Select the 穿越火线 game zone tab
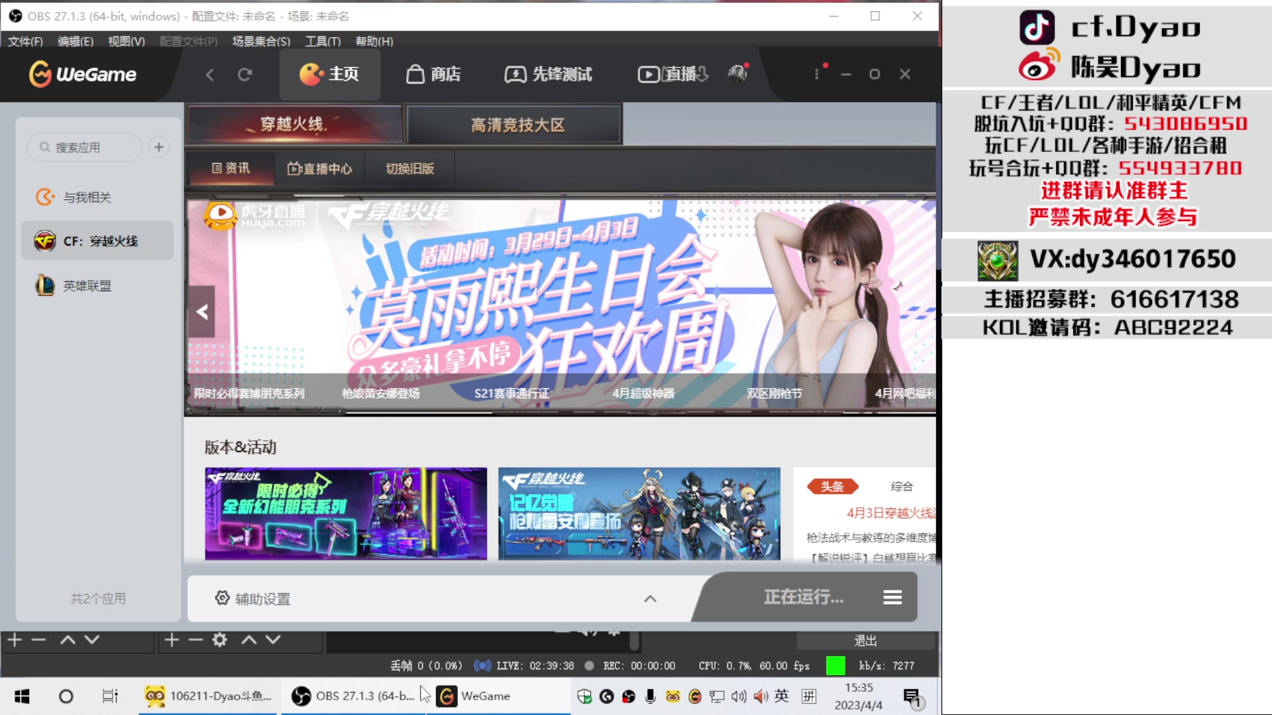 tap(294, 124)
